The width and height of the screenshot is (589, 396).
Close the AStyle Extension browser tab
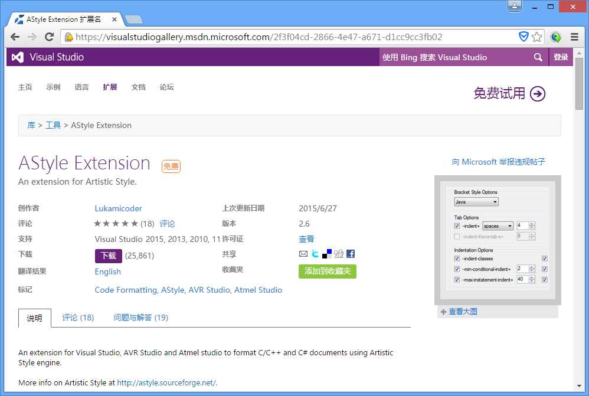tap(114, 19)
